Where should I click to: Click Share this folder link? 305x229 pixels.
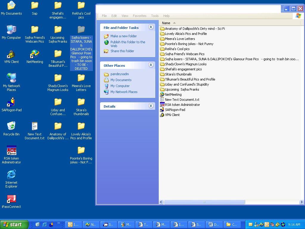[122, 51]
